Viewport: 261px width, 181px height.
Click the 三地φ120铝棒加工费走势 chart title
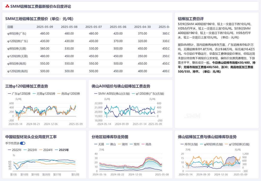[x=27, y=86]
